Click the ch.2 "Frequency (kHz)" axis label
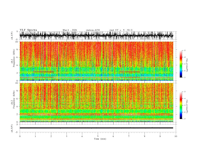Screen dimensions: 198x153 tap(14, 99)
